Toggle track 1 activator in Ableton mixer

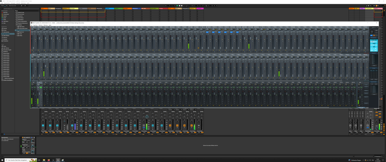click(x=43, y=125)
